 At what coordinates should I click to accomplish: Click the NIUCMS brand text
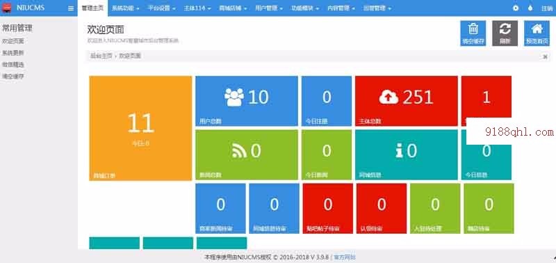[31, 8]
